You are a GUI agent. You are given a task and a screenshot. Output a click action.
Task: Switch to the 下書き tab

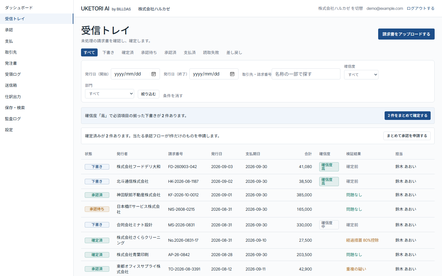pyautogui.click(x=108, y=52)
